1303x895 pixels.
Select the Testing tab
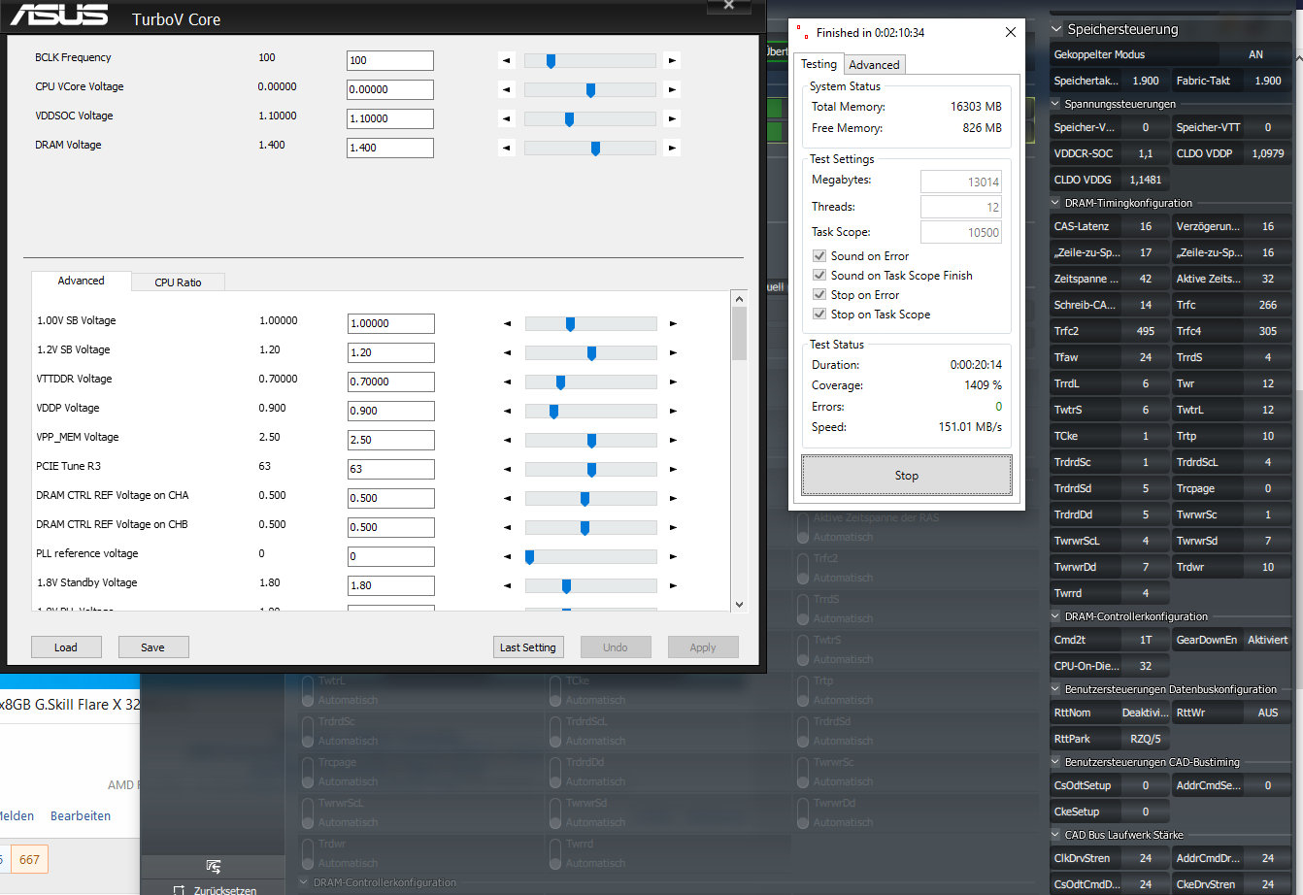(x=819, y=64)
